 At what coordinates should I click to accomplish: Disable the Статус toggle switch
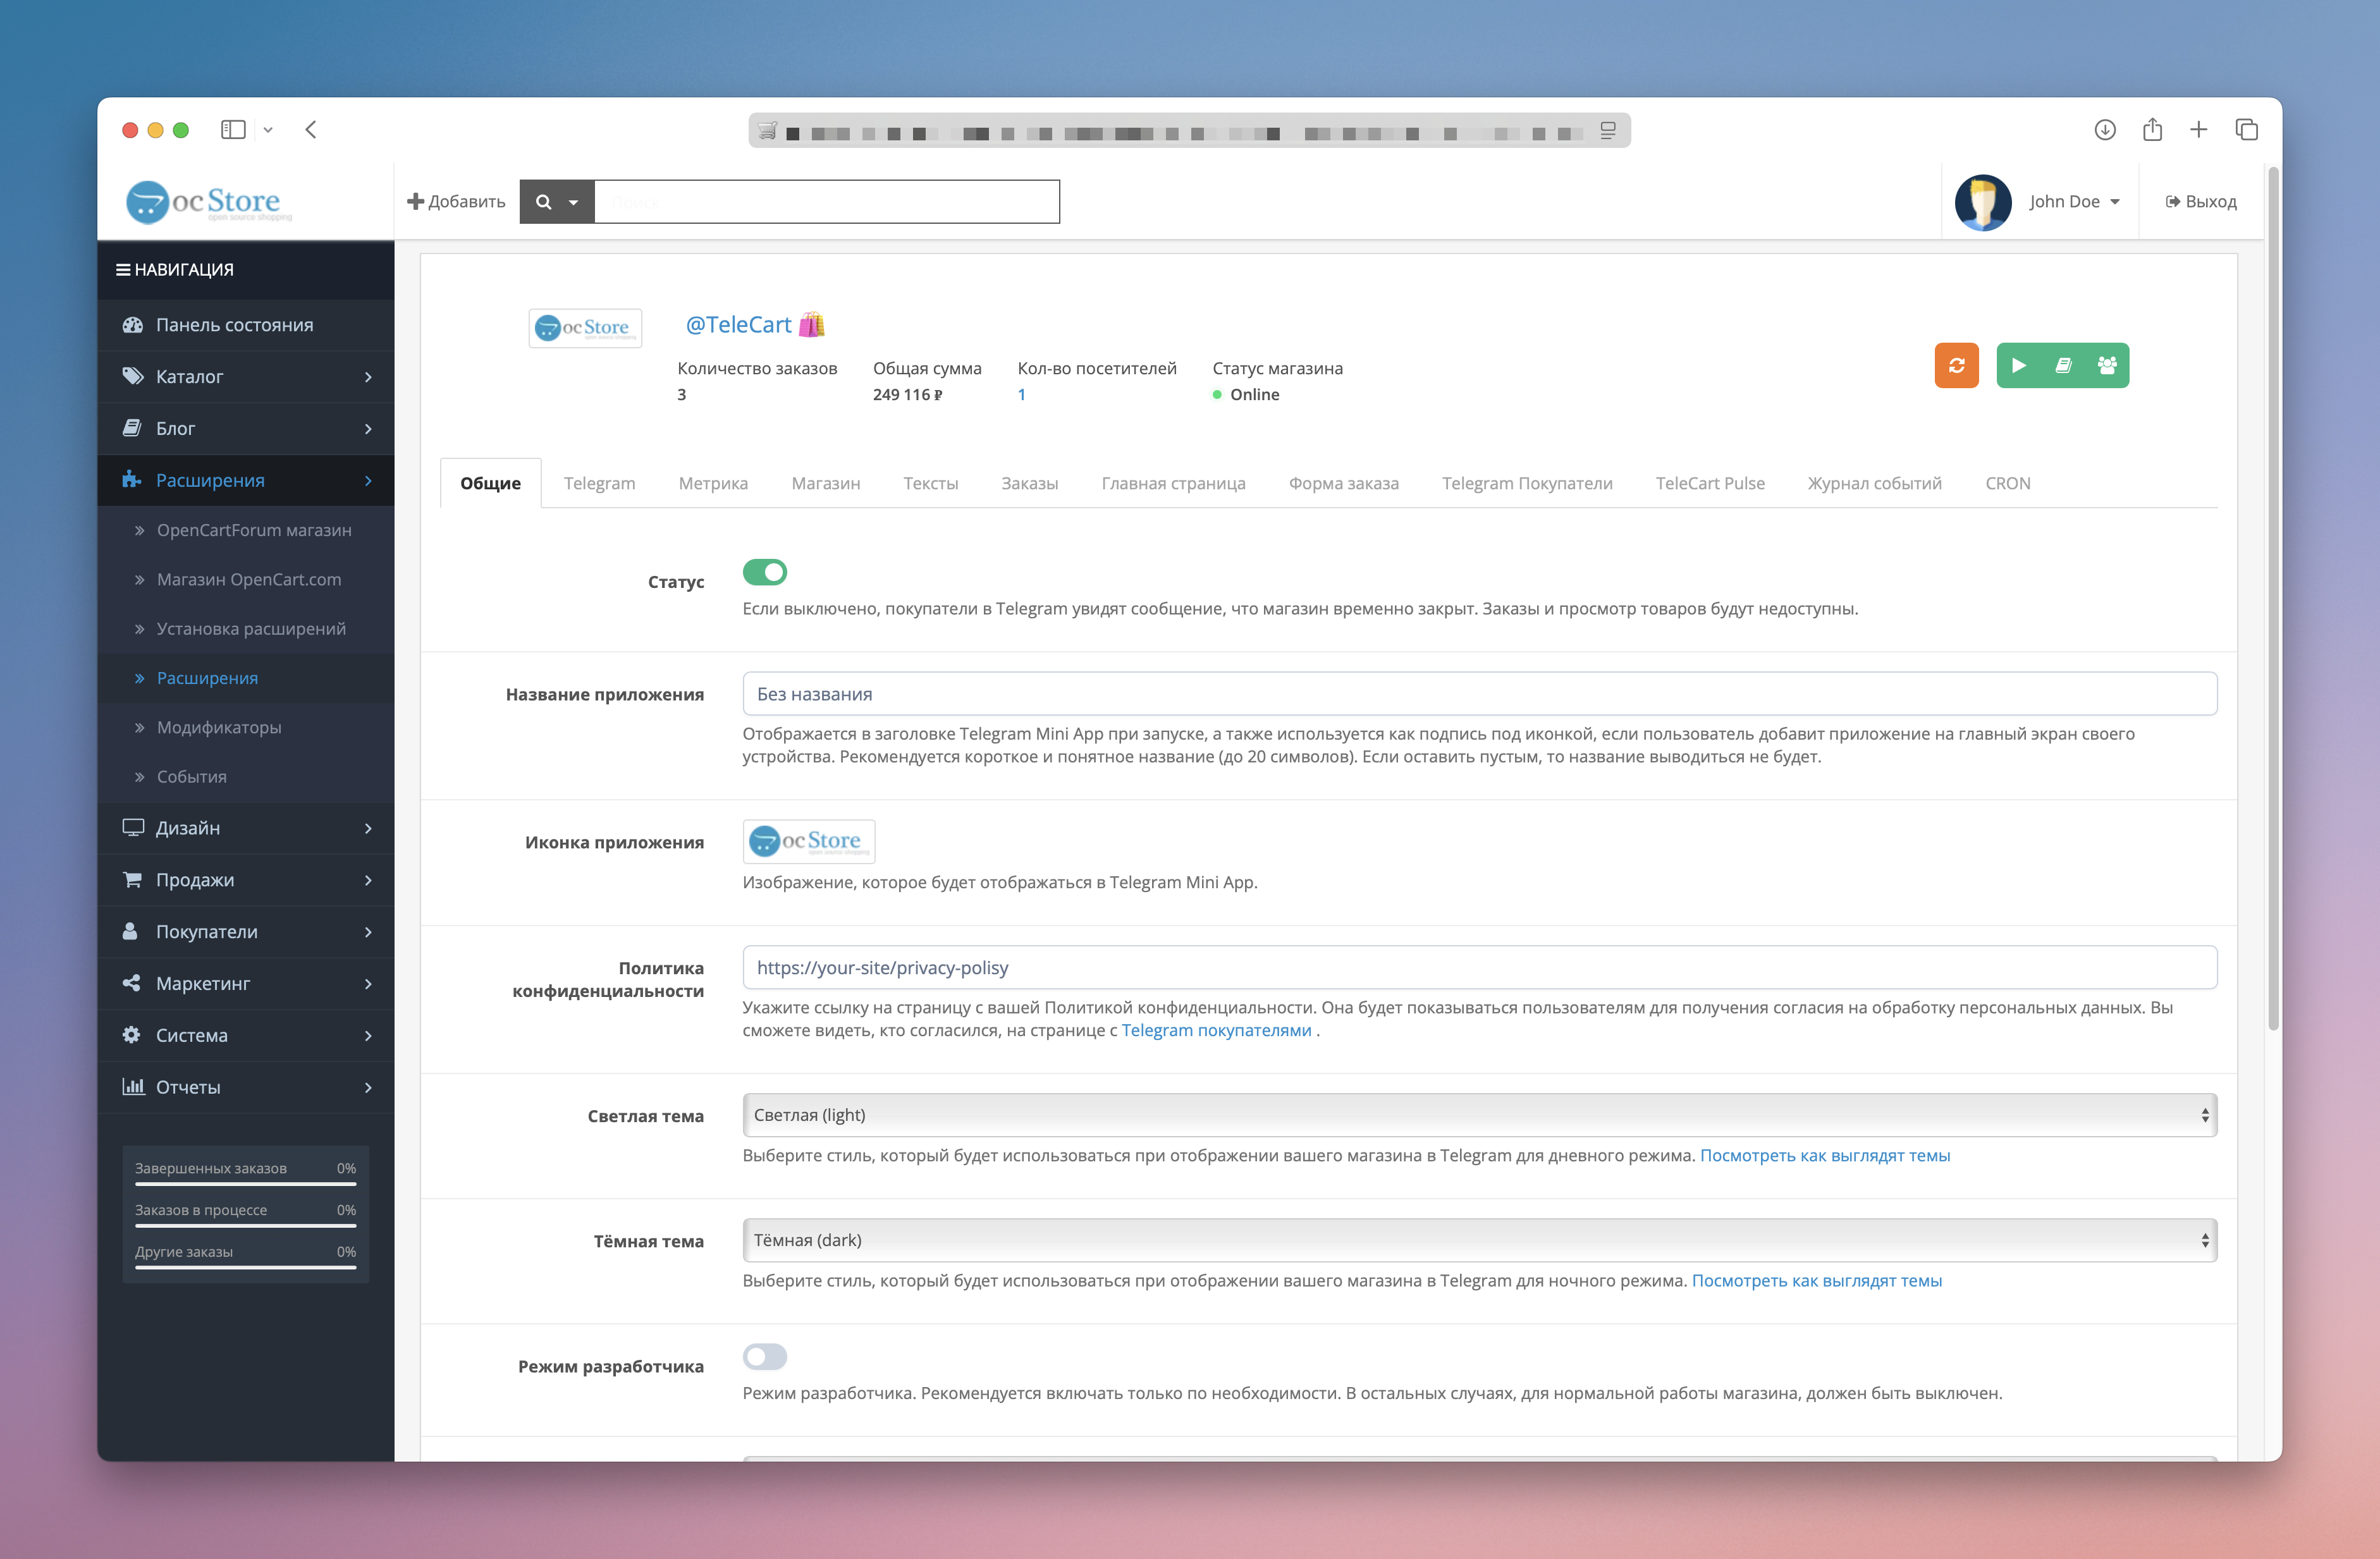click(x=764, y=572)
